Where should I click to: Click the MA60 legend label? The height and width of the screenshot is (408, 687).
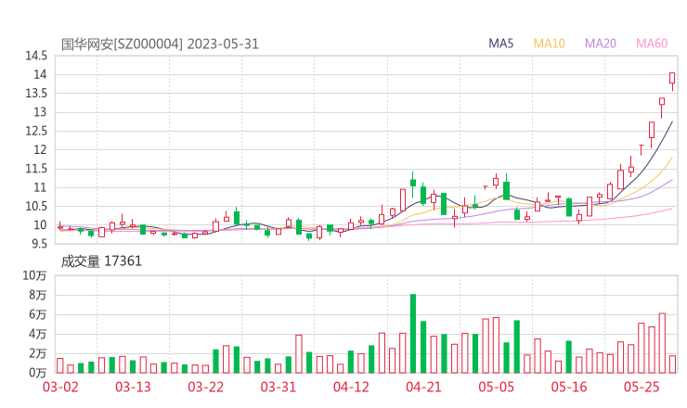pyautogui.click(x=652, y=44)
